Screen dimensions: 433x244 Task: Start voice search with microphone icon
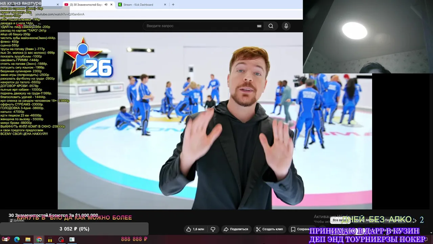coord(286,26)
